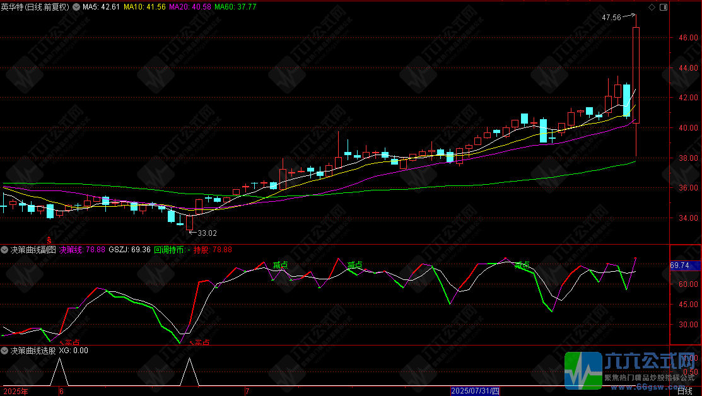Select the MA10: 41.56 indicator label

click(x=144, y=7)
